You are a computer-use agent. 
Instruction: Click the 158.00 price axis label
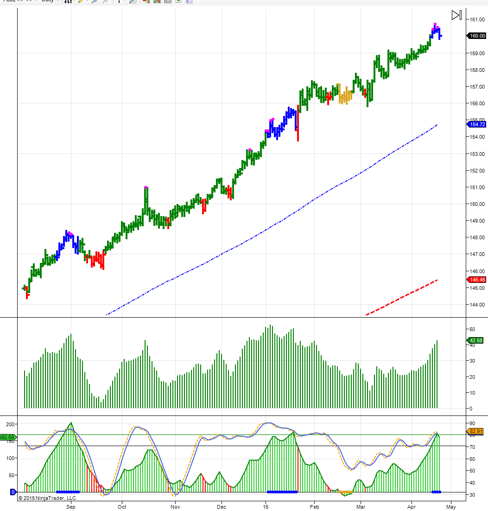[477, 70]
